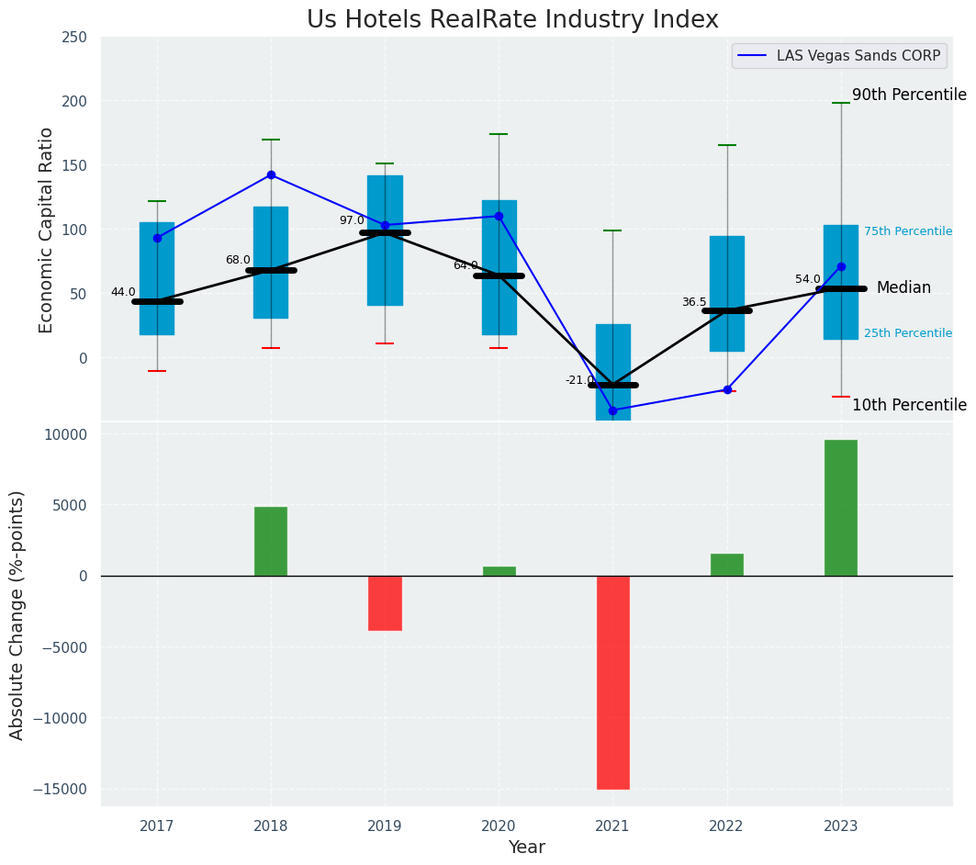Screen dimensions: 976x865
Task: Click the median value label '44.0'
Action: click(123, 292)
